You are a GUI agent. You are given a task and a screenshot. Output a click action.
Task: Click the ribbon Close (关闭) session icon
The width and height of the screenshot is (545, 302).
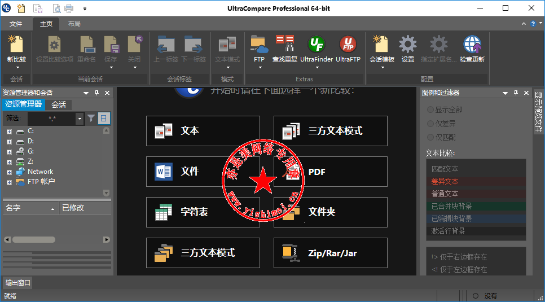[135, 44]
